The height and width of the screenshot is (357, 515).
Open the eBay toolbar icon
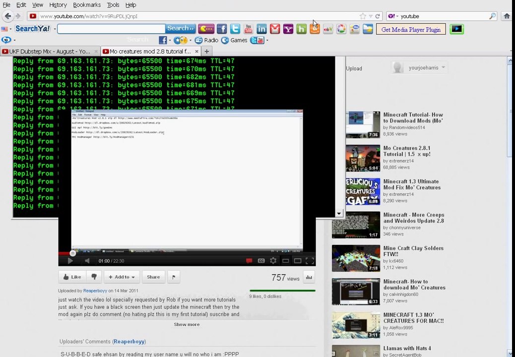(328, 29)
